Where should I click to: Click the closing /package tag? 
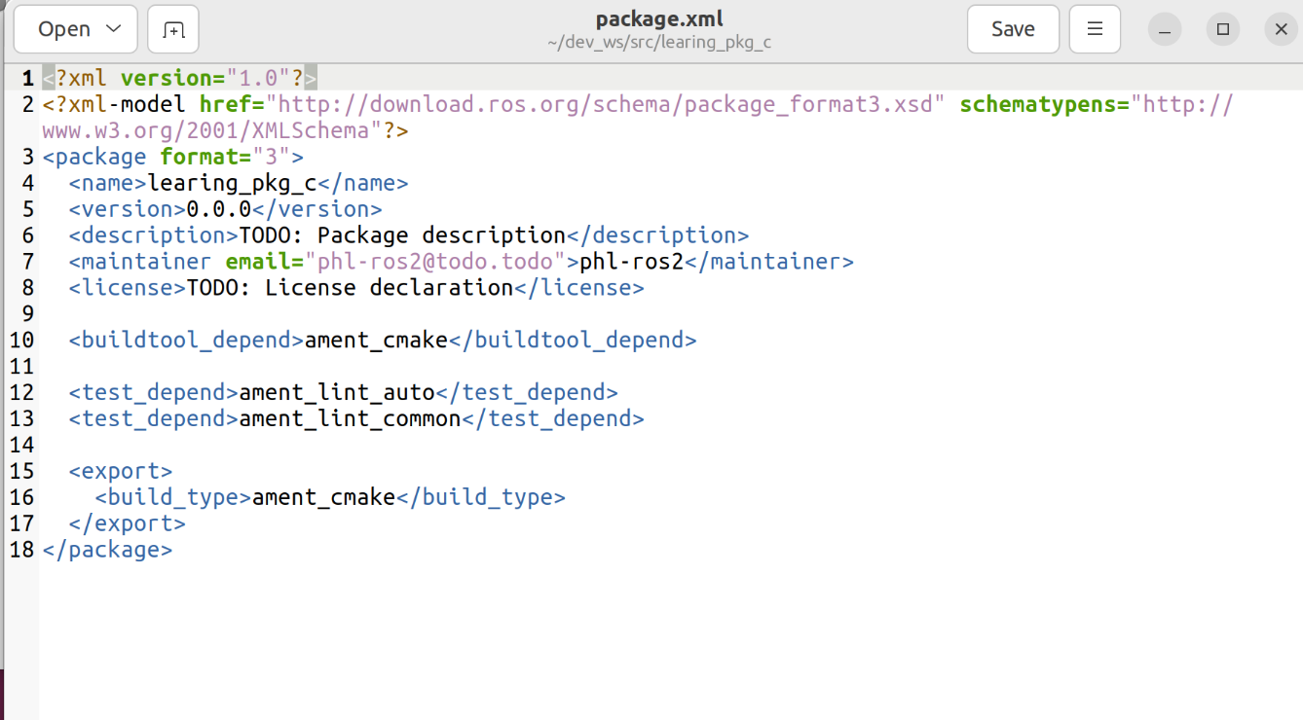[x=107, y=551]
